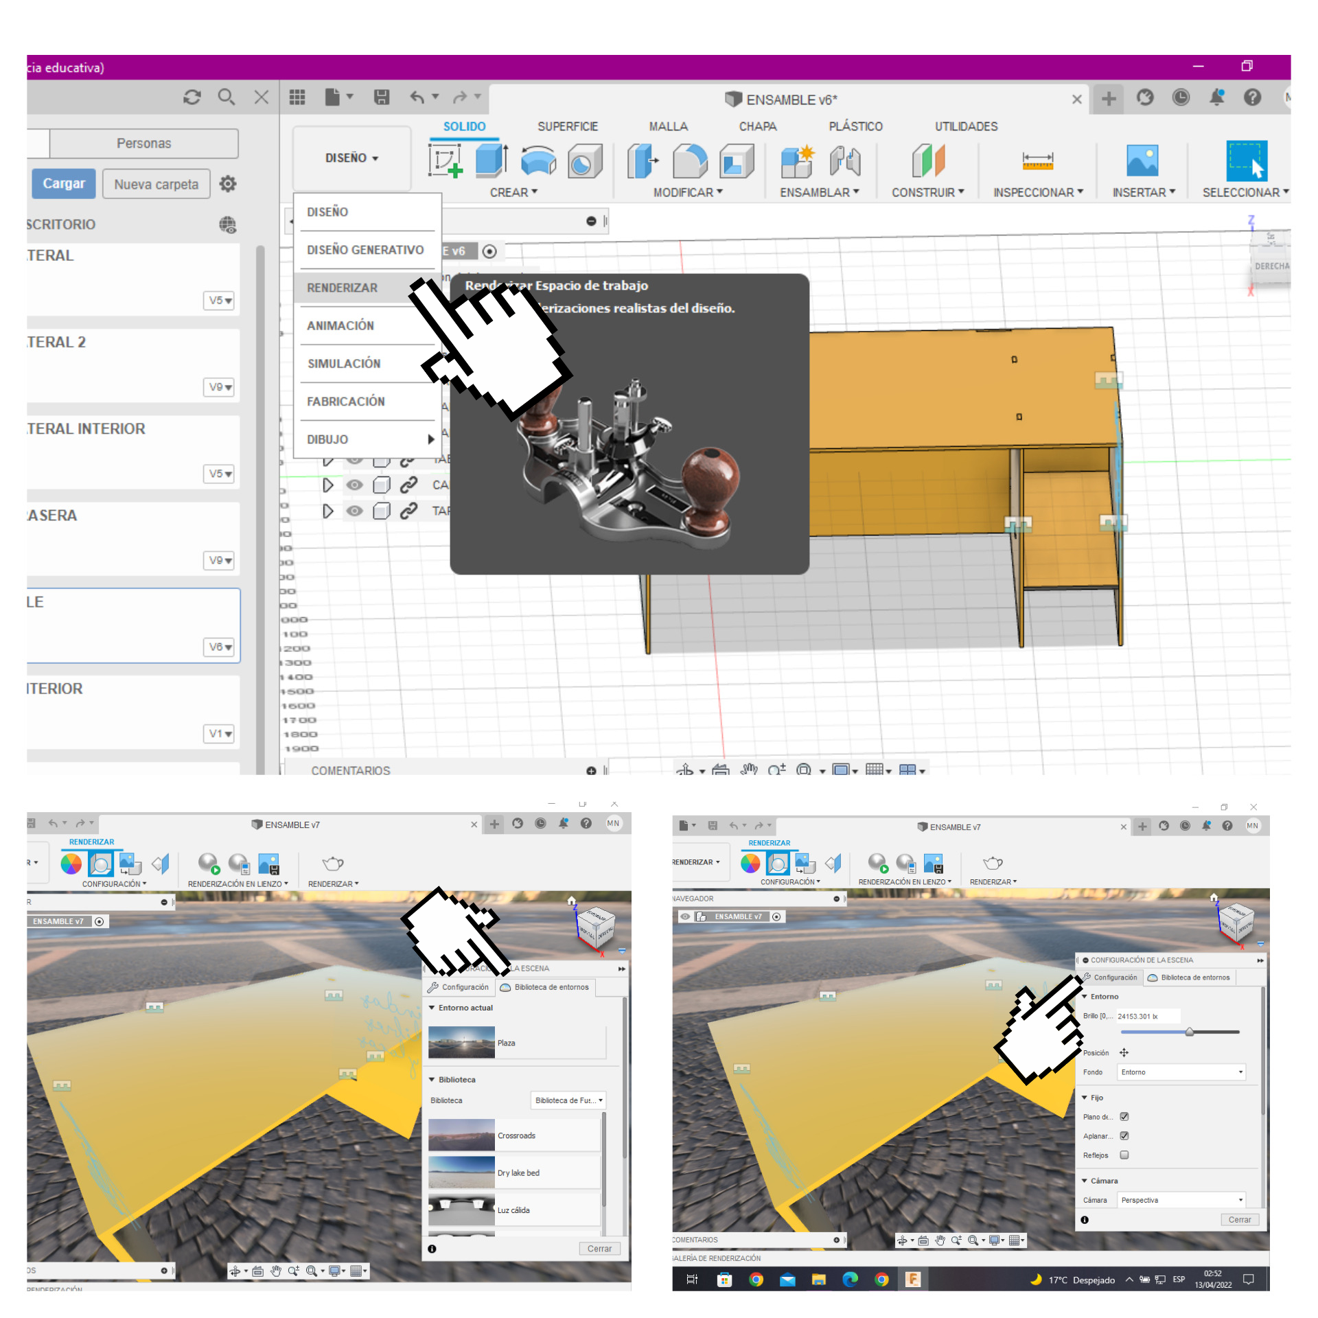Viewport: 1318px width, 1318px height.
Task: Switch to the SUPERFICIE ribbon tab
Action: point(568,126)
